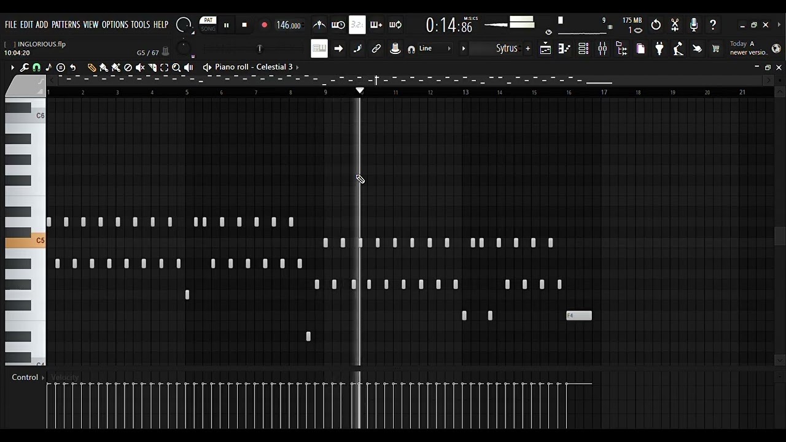Disable typing keyboard to piano
This screenshot has height=442, width=786.
(319, 48)
